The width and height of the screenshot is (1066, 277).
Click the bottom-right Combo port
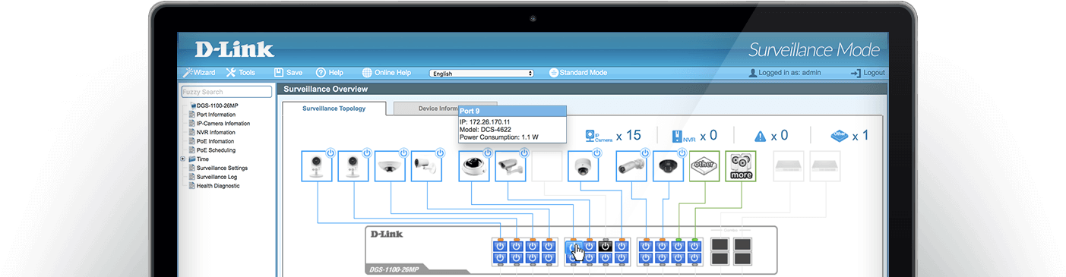742,260
